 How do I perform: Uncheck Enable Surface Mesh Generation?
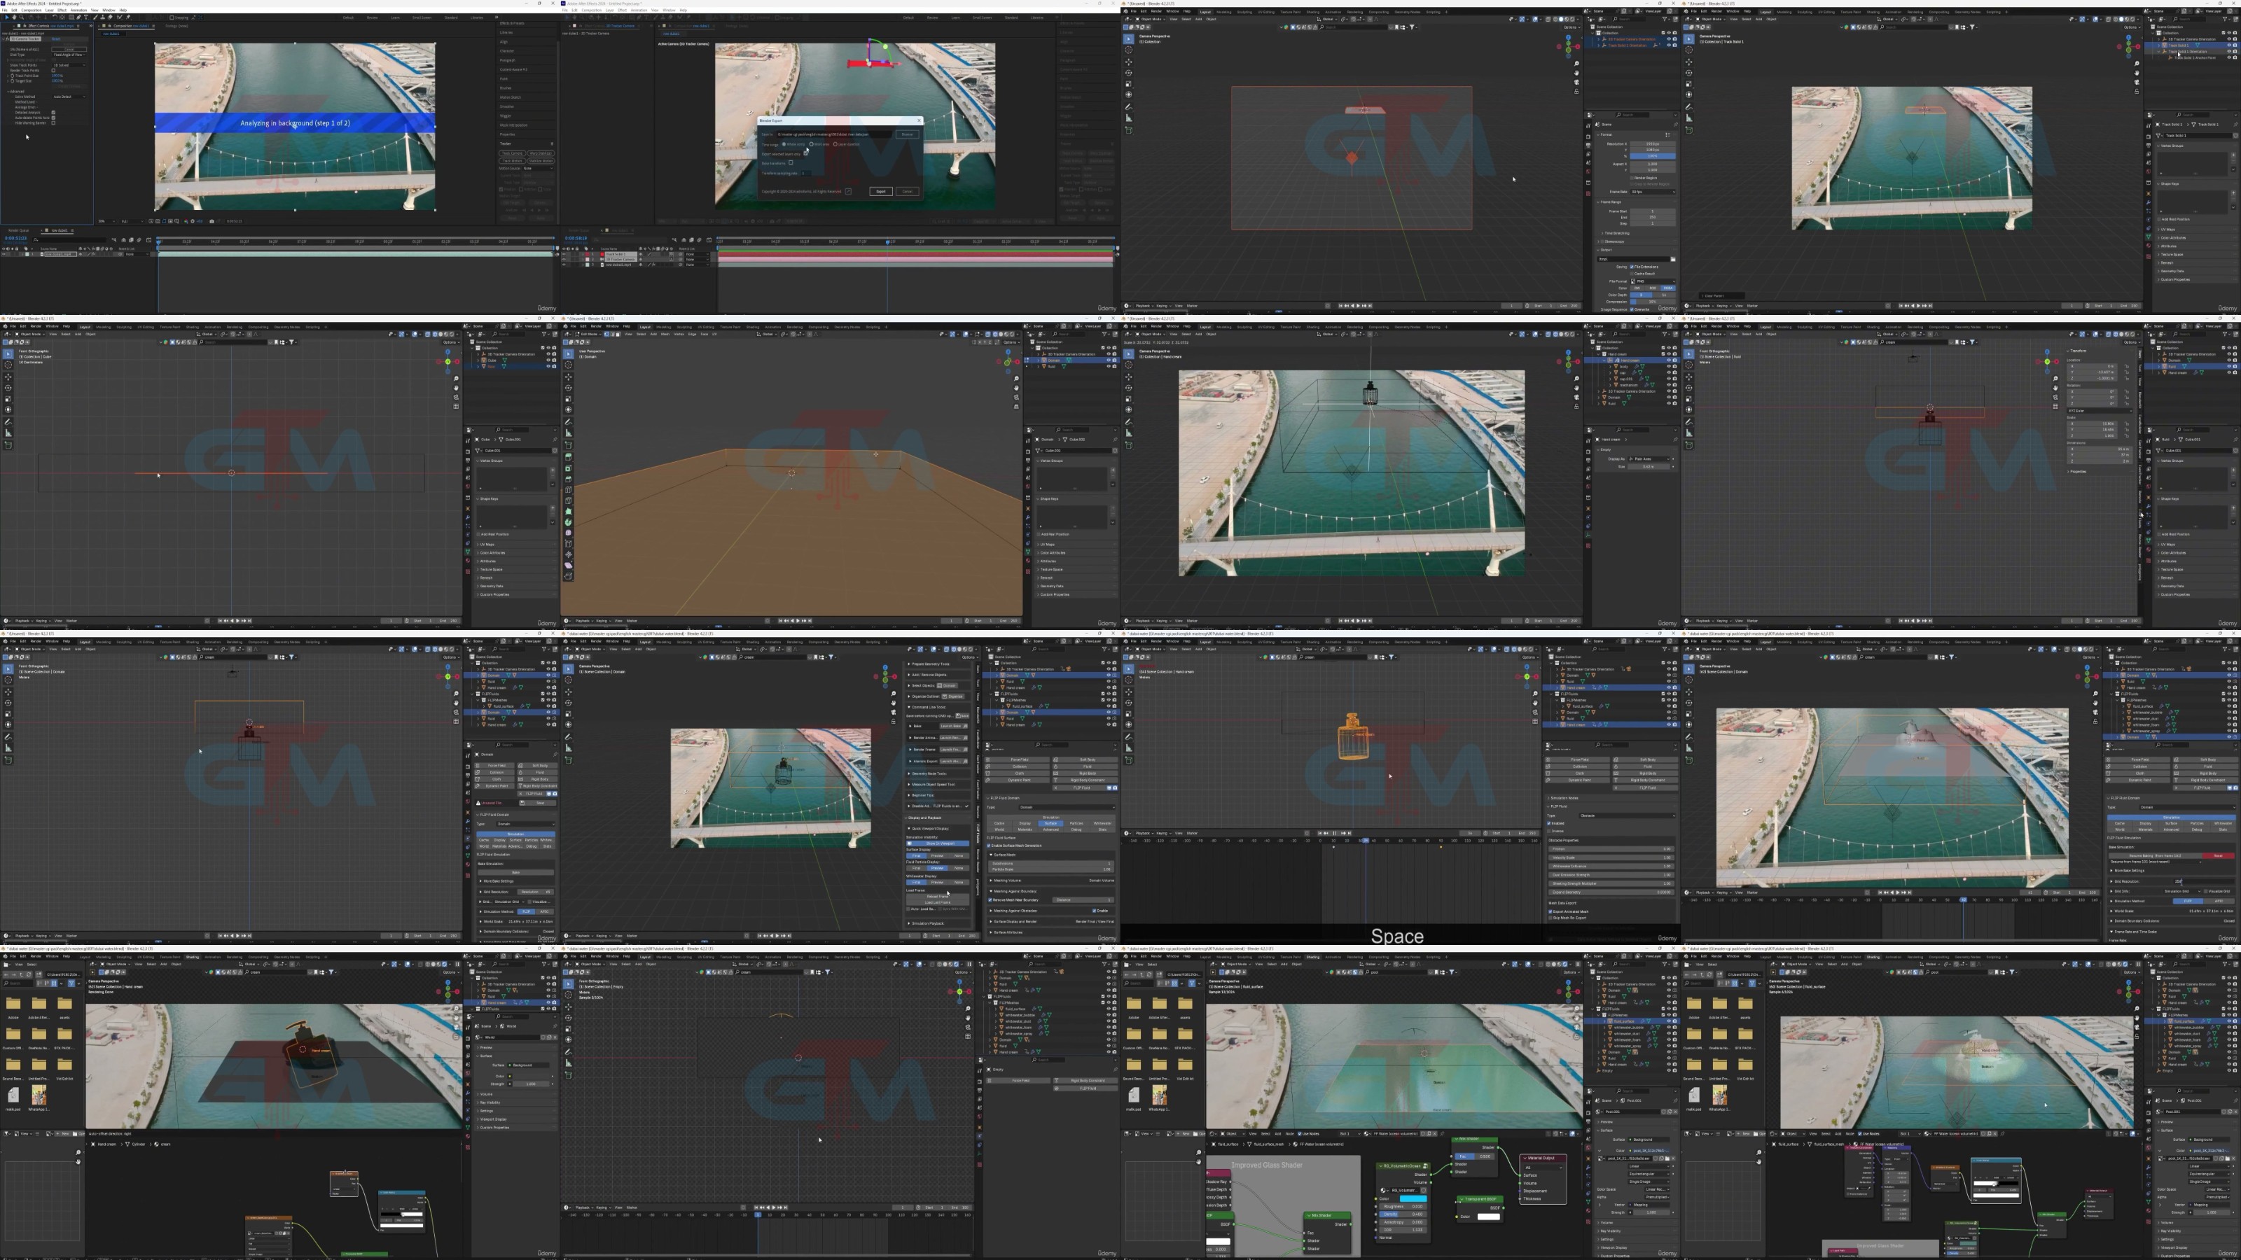989,846
